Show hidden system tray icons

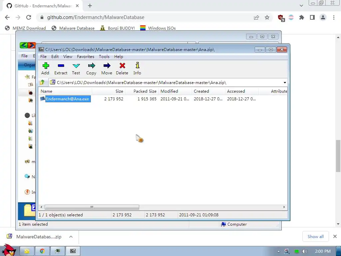[278, 251]
